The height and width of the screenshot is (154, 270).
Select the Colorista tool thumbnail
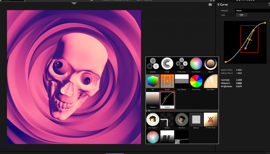pyautogui.click(x=153, y=64)
